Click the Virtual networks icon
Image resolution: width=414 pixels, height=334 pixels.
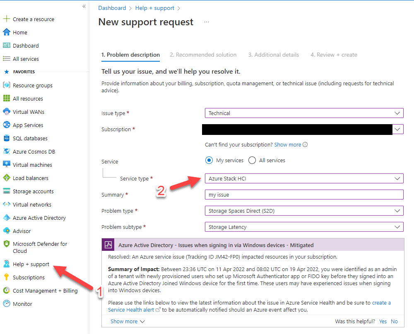[6, 204]
